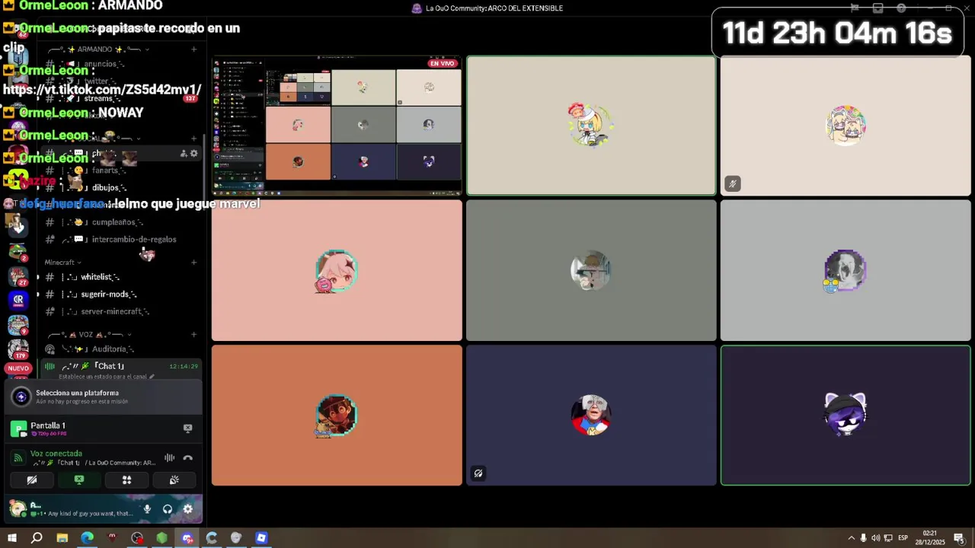Create channel in ARMANDO category
Screen dimensions: 975x548
(x=193, y=49)
